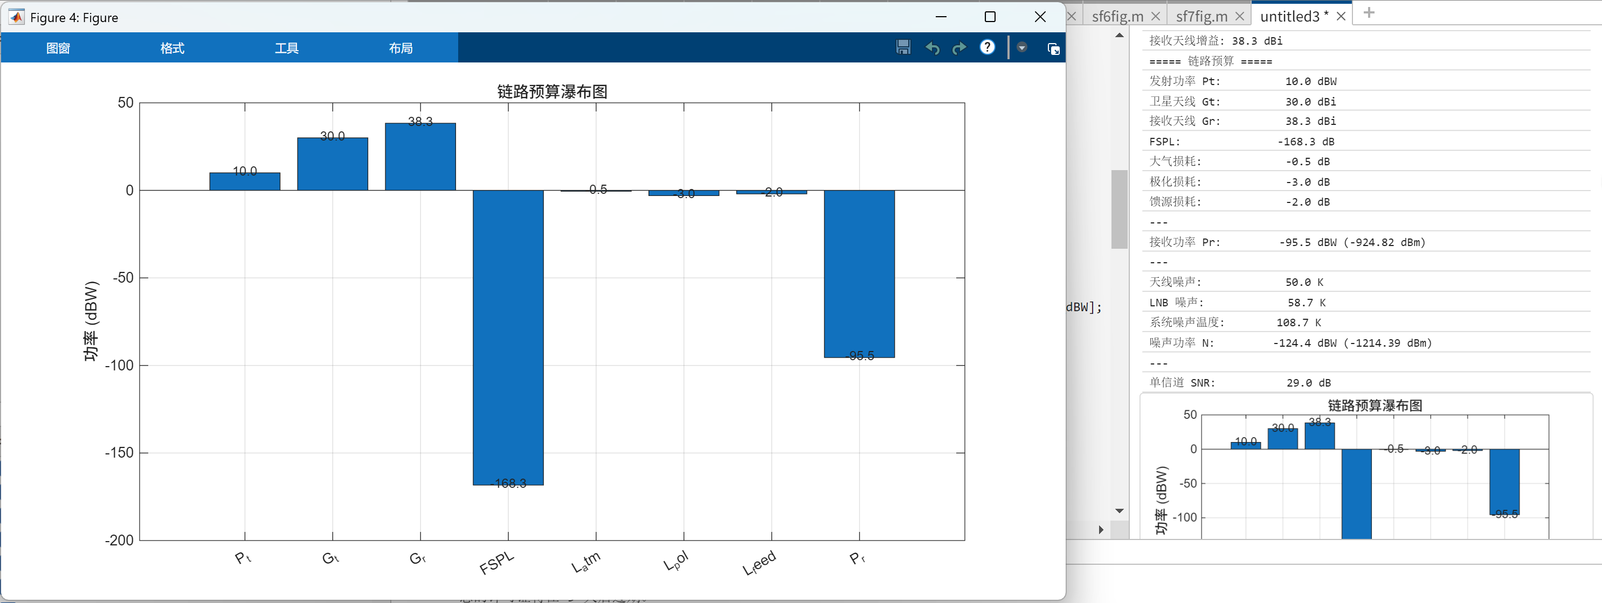Switch to the sf7fig.m editor tab

(x=1201, y=17)
